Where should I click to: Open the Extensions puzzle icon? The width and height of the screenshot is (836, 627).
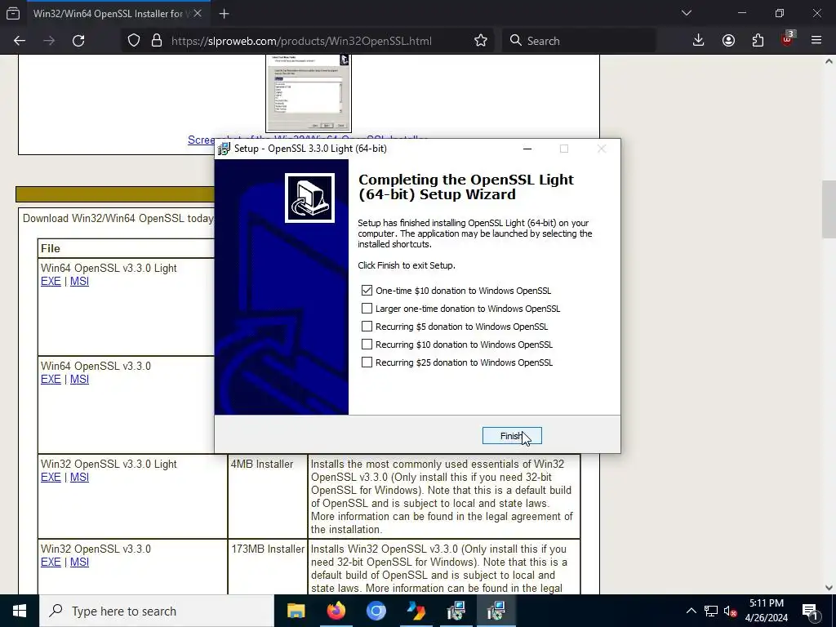758,41
